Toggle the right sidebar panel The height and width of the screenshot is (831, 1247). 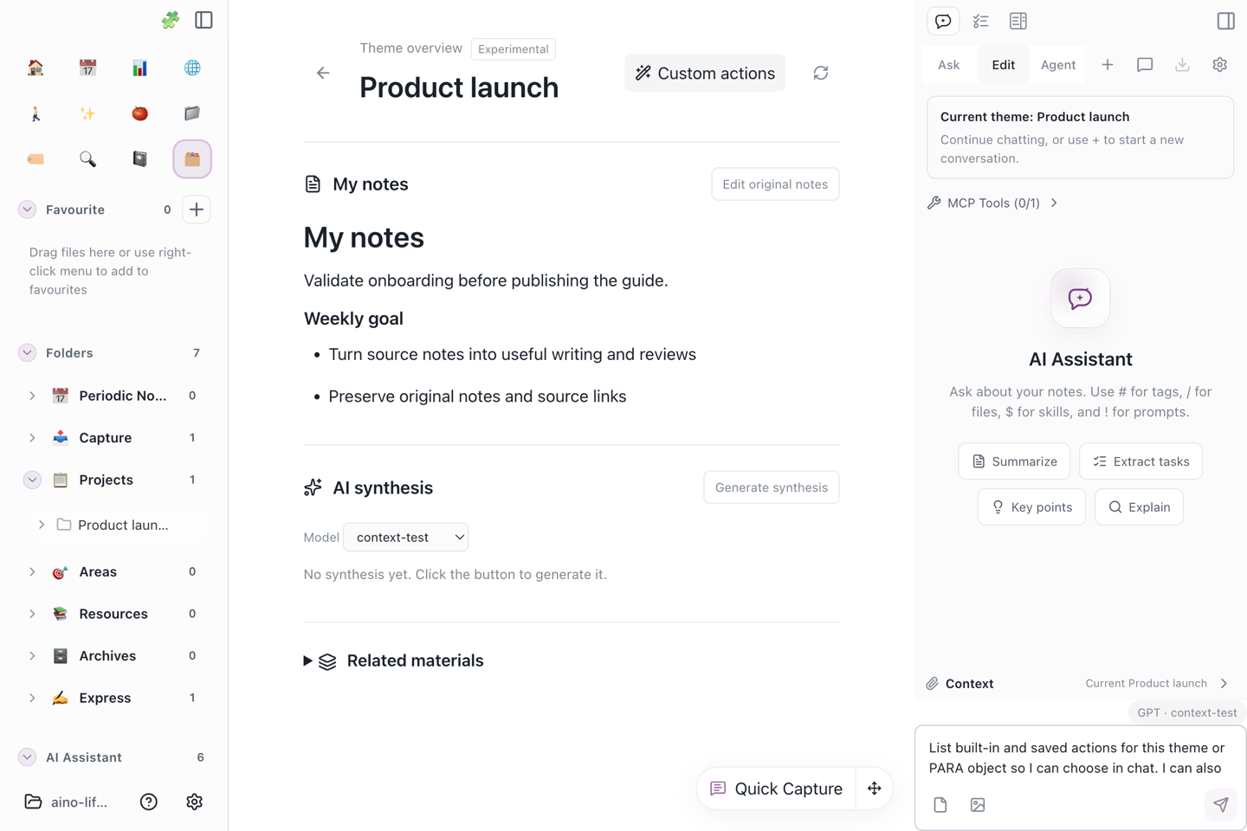(x=1225, y=21)
